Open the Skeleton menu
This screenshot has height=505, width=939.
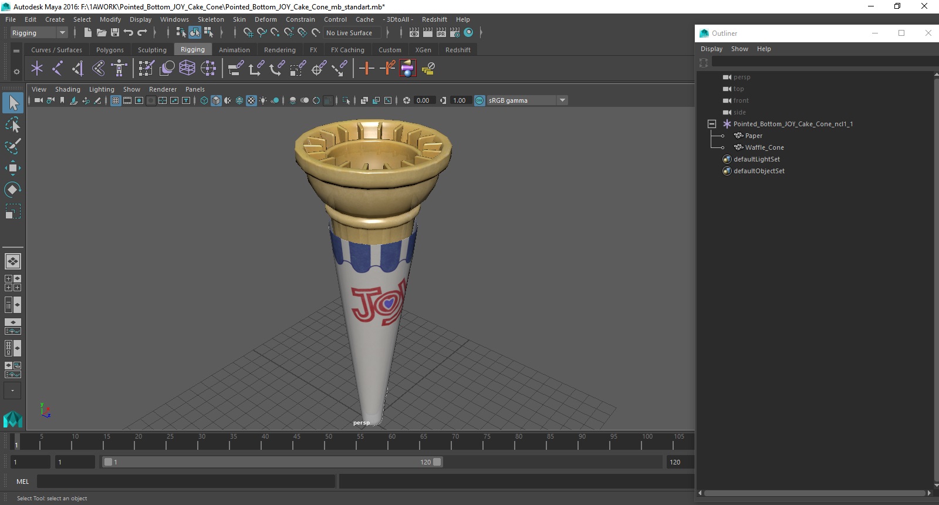pyautogui.click(x=211, y=19)
